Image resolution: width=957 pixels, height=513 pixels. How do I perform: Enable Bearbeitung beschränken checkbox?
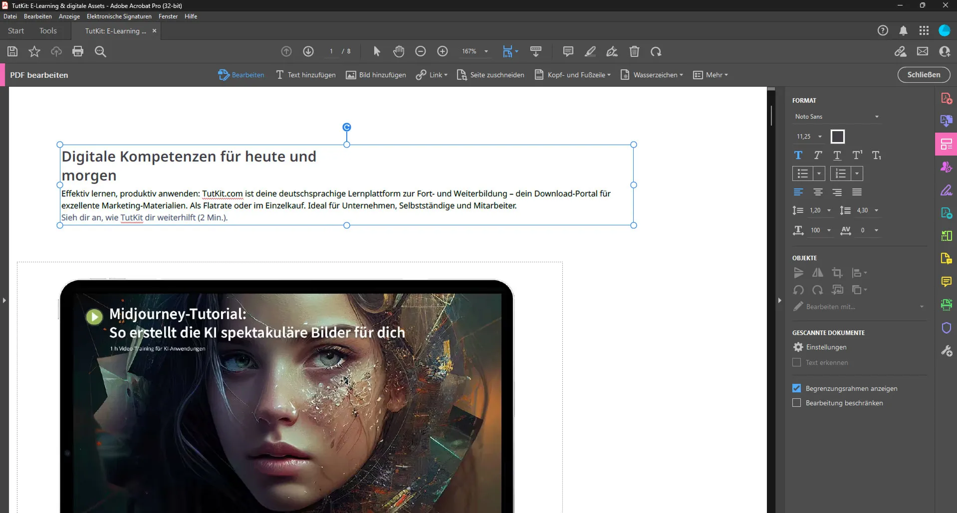pyautogui.click(x=797, y=403)
